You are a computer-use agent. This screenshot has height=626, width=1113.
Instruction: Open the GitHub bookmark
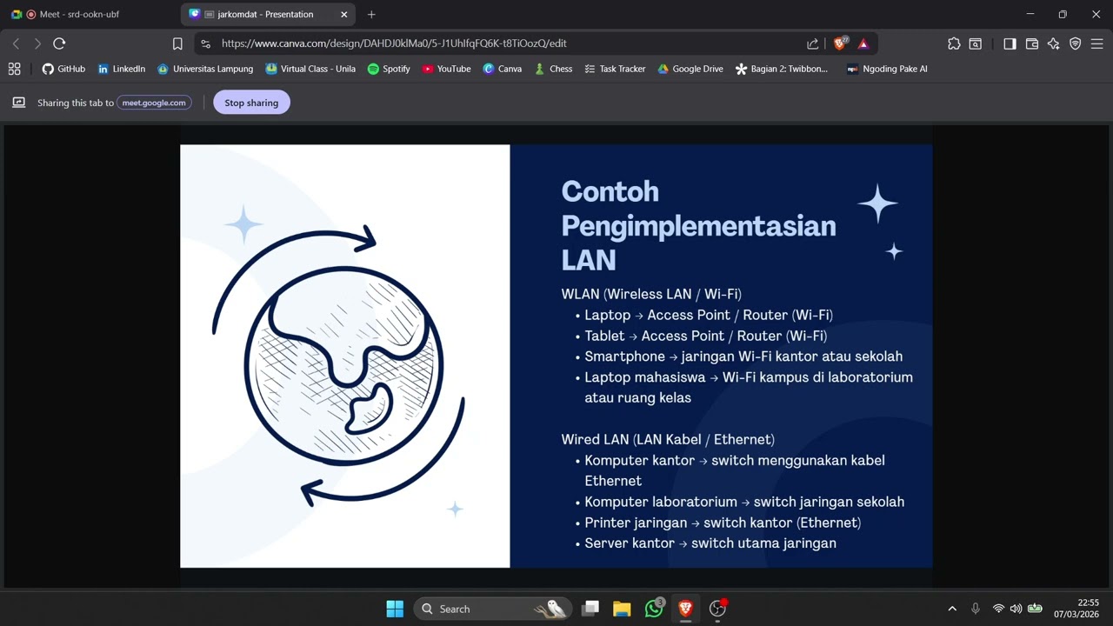pyautogui.click(x=63, y=69)
